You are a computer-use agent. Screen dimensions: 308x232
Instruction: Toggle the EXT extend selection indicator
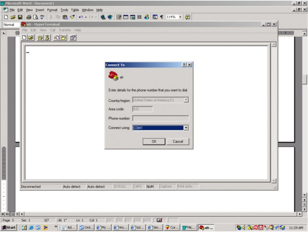click(128, 220)
